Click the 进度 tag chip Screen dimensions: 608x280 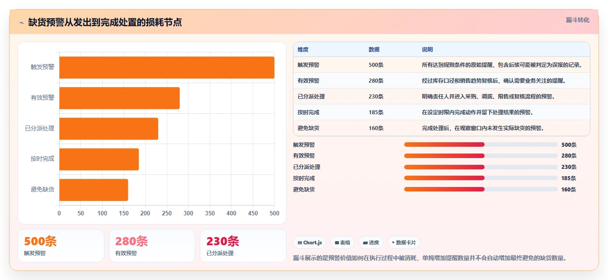coord(371,243)
